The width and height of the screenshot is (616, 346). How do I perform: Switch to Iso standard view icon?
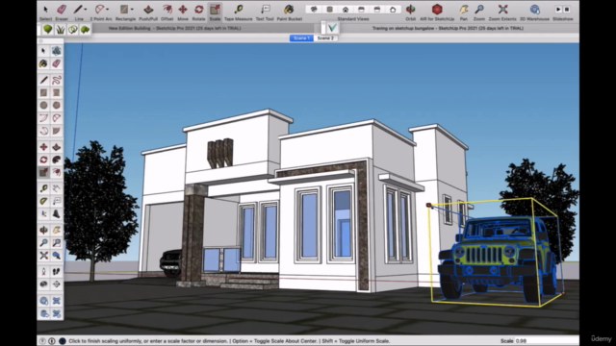(314, 10)
